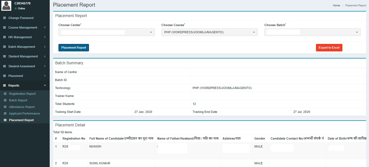Select Applicant Performance report in sidebar
Image resolution: width=369 pixels, height=167 pixels.
click(24, 113)
